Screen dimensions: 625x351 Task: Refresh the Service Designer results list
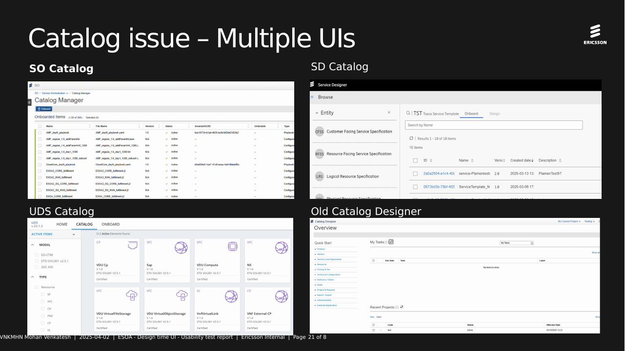click(411, 138)
